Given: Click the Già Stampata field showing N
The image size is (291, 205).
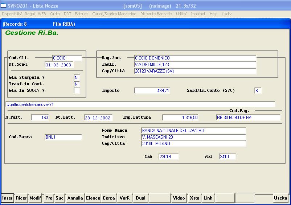Looking at the screenshot, I should tap(77, 78).
